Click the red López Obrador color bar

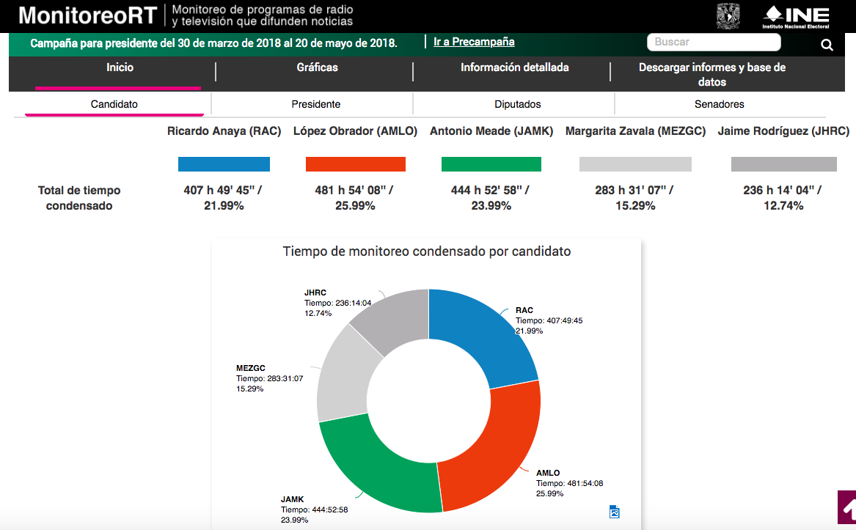(x=356, y=163)
